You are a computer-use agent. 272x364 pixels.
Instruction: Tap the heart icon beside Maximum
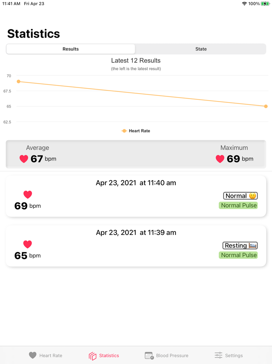tap(220, 159)
